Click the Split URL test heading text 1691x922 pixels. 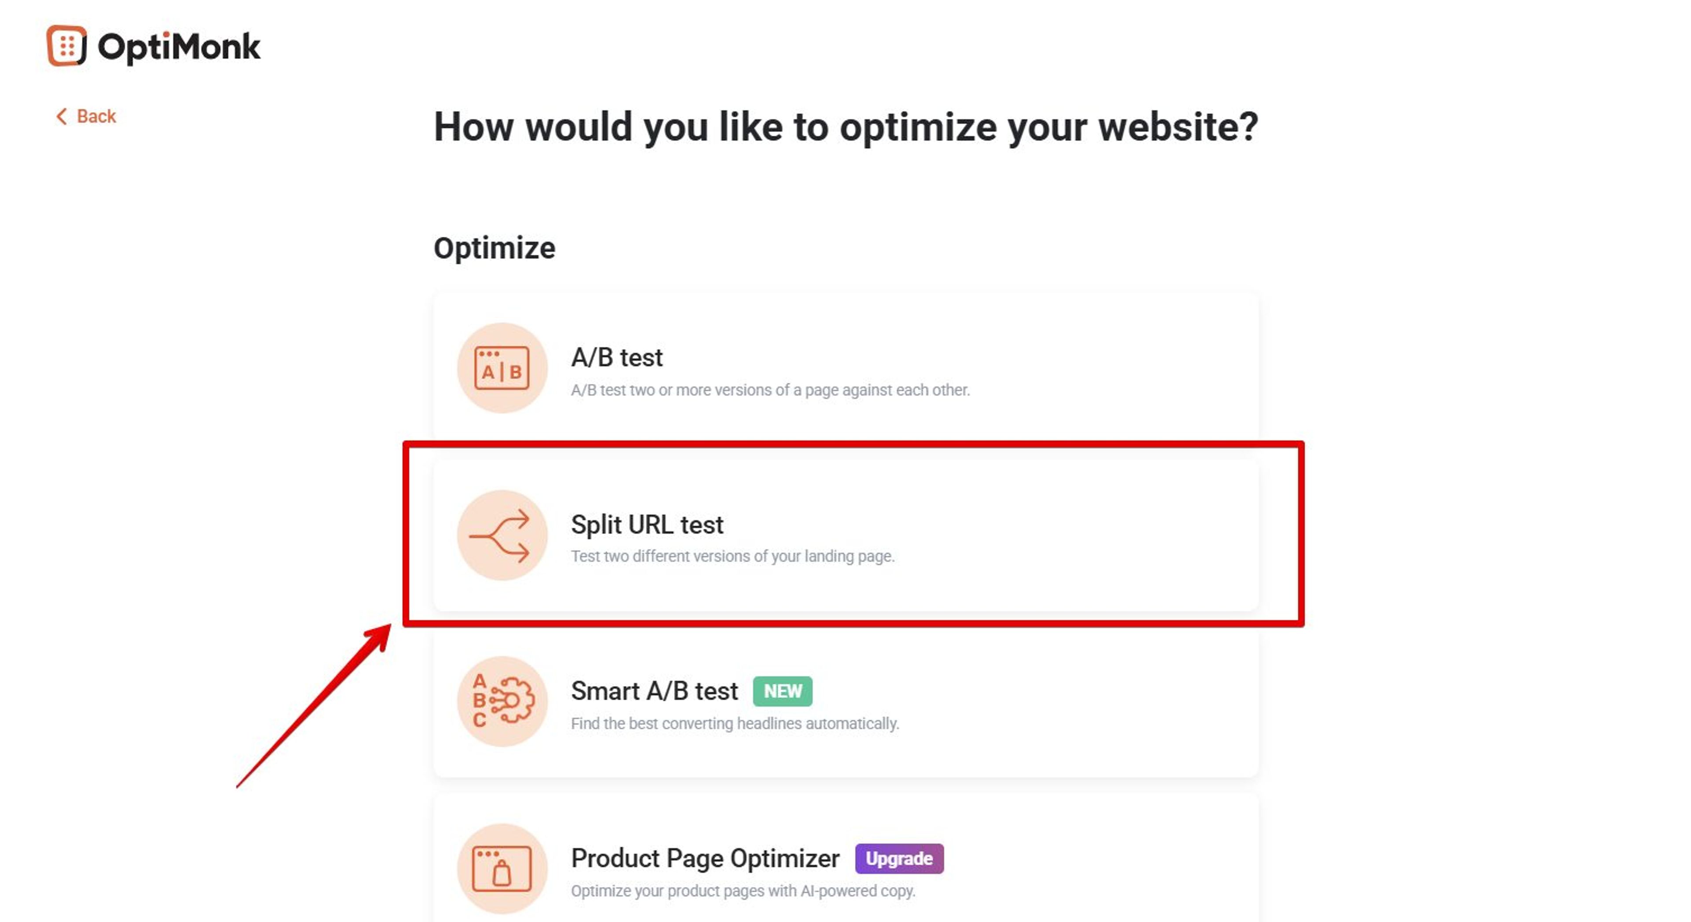pyautogui.click(x=647, y=524)
